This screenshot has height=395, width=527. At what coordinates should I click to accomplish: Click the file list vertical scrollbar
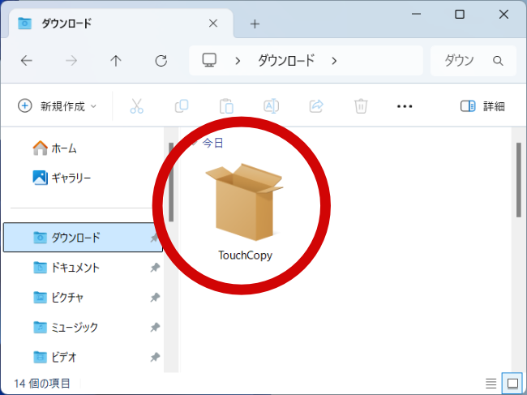(519, 180)
